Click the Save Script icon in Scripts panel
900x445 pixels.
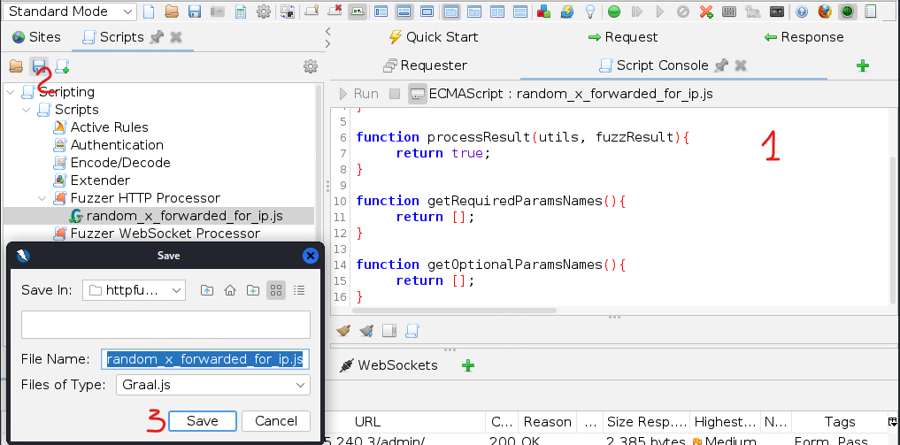(x=39, y=66)
